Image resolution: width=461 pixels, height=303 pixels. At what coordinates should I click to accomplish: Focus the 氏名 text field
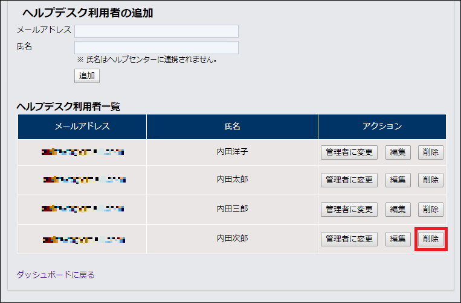click(x=156, y=48)
